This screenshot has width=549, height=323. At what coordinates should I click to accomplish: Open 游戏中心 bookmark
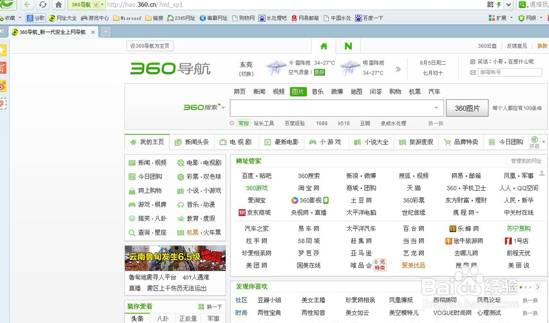click(x=95, y=18)
